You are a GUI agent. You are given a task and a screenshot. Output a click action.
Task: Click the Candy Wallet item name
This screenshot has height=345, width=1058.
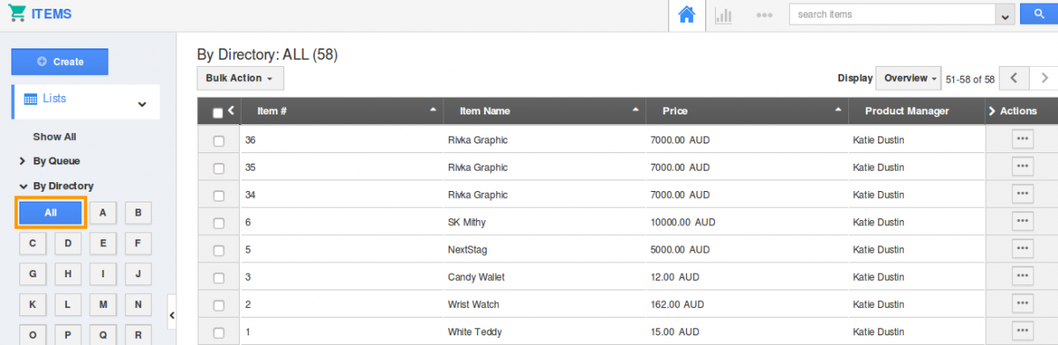pyautogui.click(x=476, y=277)
